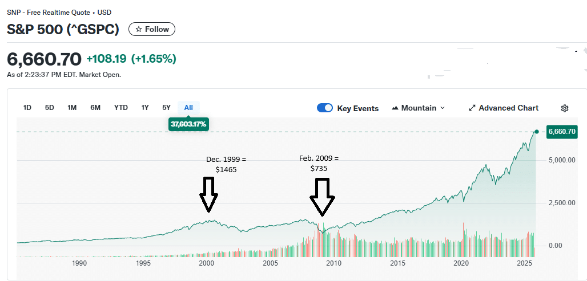The image size is (587, 281).
Task: Select the 1D time range
Action: coord(27,107)
